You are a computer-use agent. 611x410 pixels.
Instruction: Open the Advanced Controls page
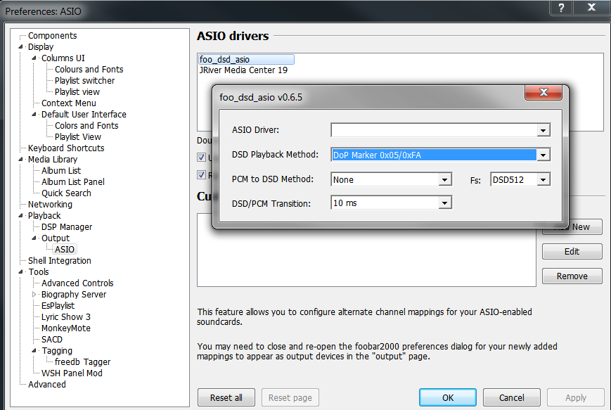tap(77, 283)
